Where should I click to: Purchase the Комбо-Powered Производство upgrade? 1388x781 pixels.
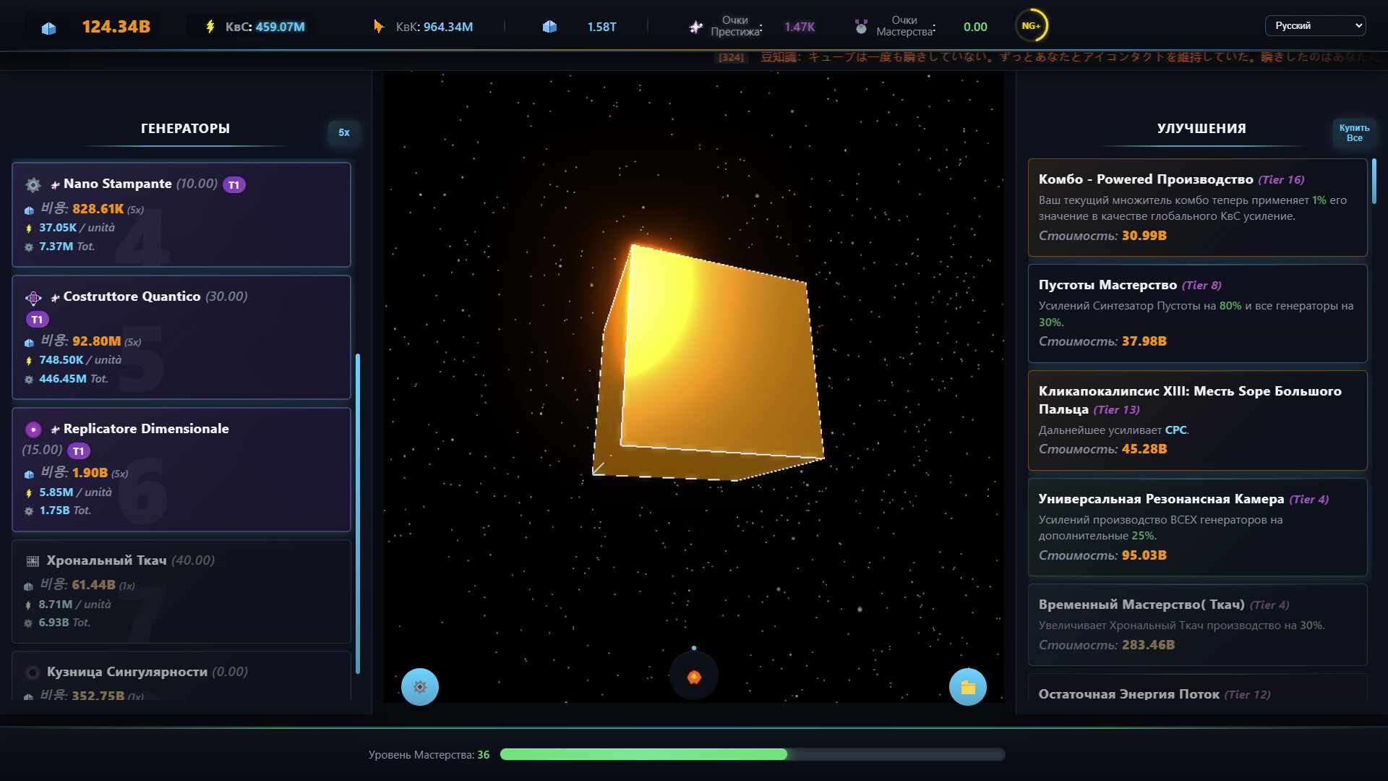coord(1196,208)
